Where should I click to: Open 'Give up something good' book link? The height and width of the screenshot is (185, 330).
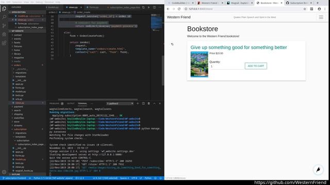pyautogui.click(x=239, y=47)
